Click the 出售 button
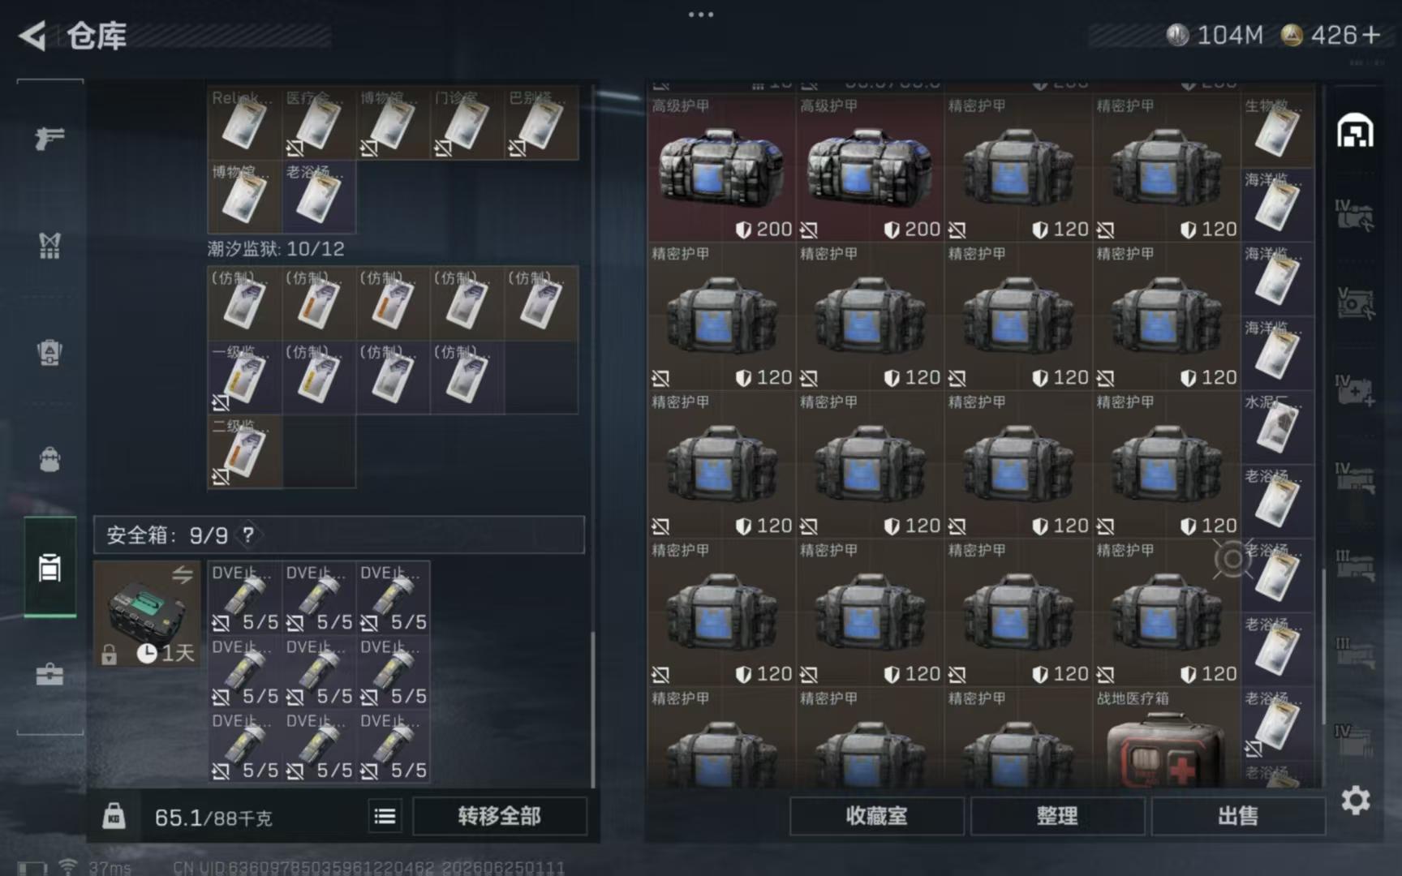Screen dimensions: 1402x876 1237,816
